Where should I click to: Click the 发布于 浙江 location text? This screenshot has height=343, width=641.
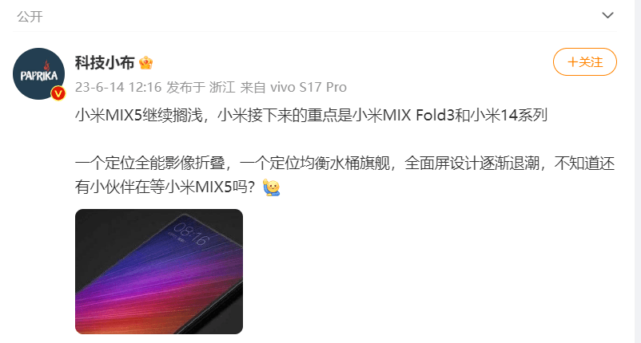(x=201, y=87)
